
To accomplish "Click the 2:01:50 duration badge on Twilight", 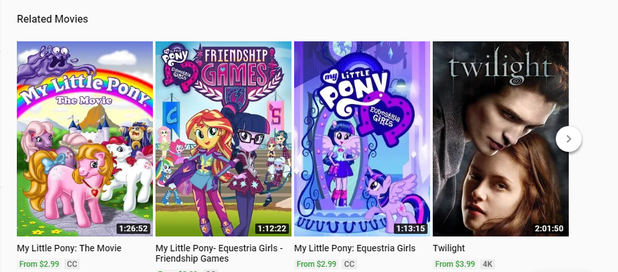I will coord(549,228).
